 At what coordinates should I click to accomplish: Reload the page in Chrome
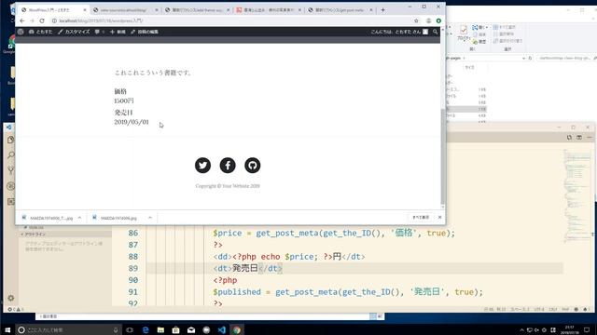click(x=42, y=20)
